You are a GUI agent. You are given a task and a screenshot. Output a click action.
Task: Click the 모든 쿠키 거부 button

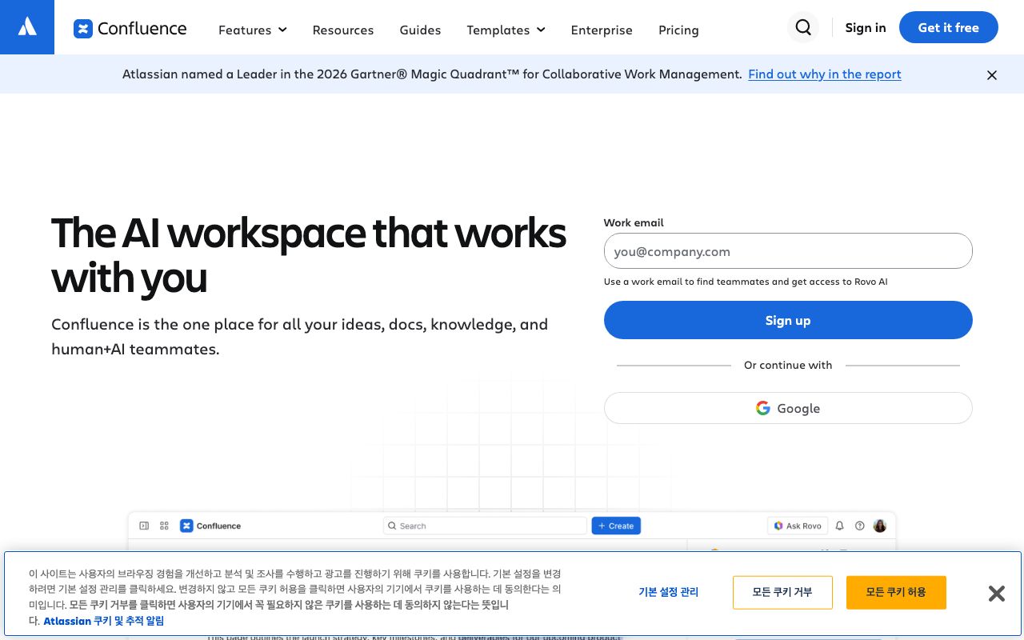click(x=782, y=592)
